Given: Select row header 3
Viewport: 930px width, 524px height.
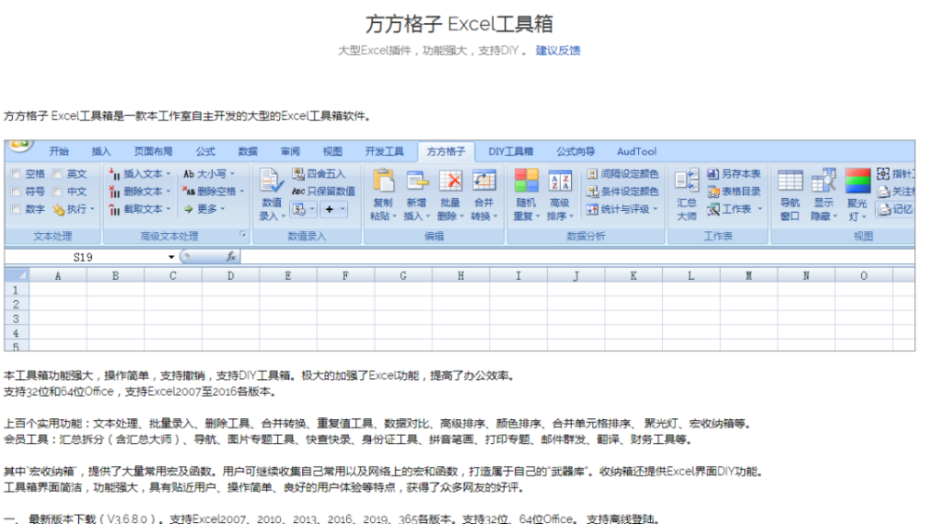Looking at the screenshot, I should tap(16, 319).
